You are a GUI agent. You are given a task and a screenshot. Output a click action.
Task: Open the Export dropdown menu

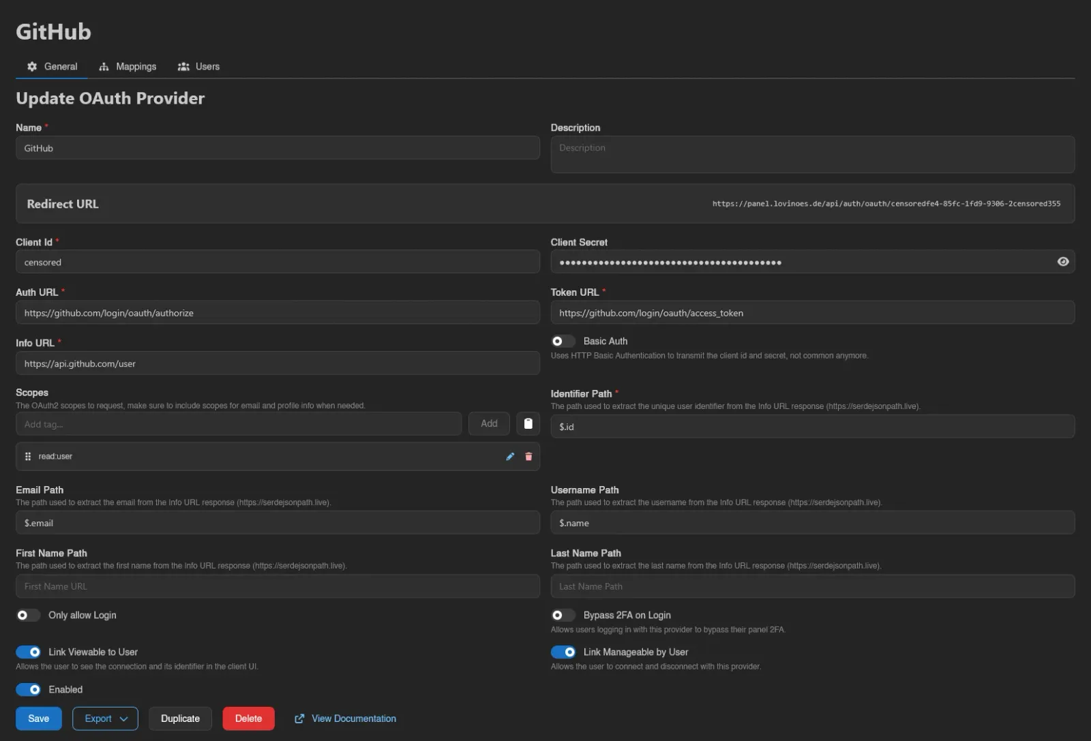tap(105, 719)
